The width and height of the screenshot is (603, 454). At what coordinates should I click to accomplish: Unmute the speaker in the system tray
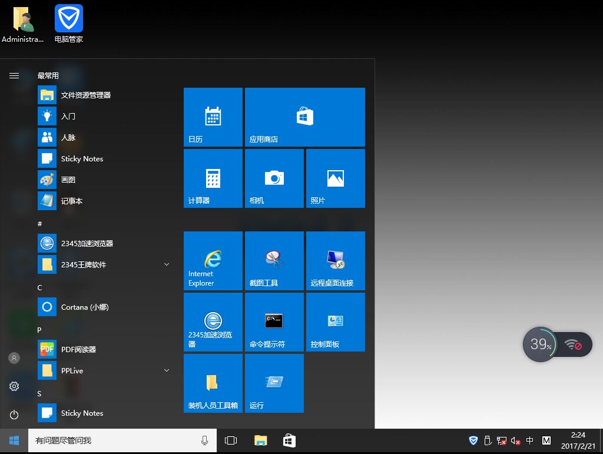pos(515,440)
